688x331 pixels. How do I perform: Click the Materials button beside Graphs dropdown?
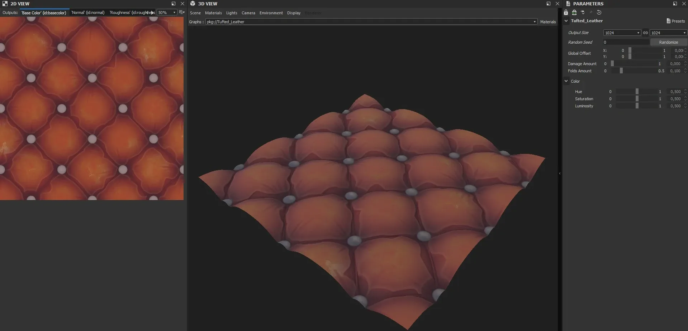(x=548, y=22)
